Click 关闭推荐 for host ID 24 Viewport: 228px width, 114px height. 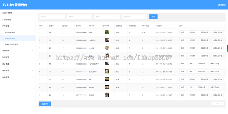[x=192, y=32]
